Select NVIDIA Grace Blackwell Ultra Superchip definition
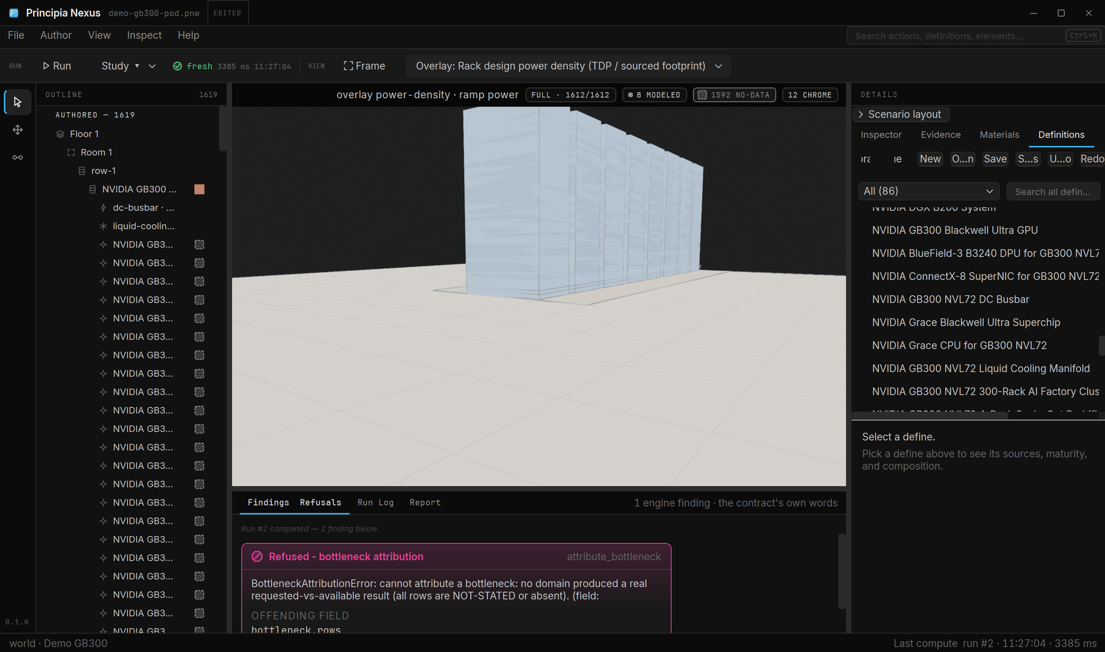Image resolution: width=1105 pixels, height=652 pixels. (x=966, y=322)
